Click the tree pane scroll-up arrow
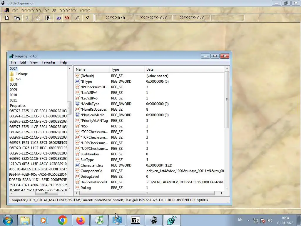This screenshot has height=226, width=301. coord(69,69)
